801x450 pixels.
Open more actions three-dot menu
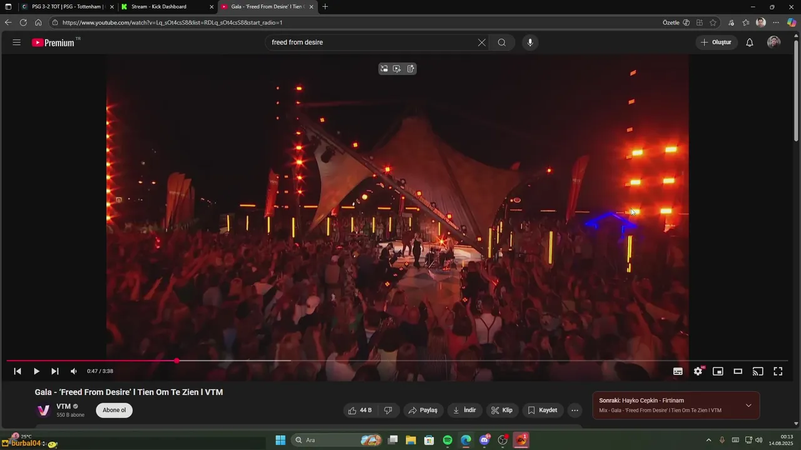574,411
